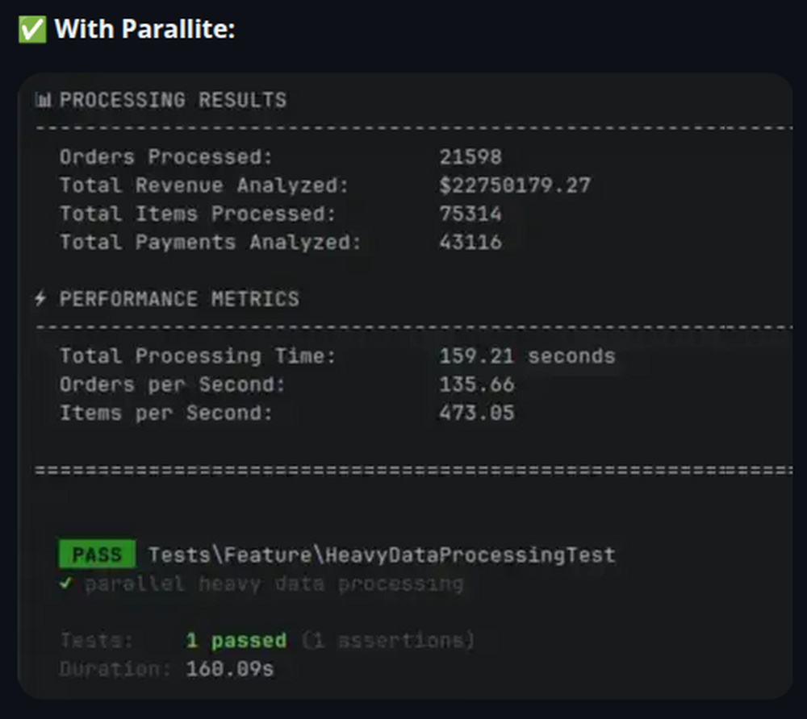Click the Total Revenue value $22750179.27
This screenshot has width=807, height=719.
(515, 185)
